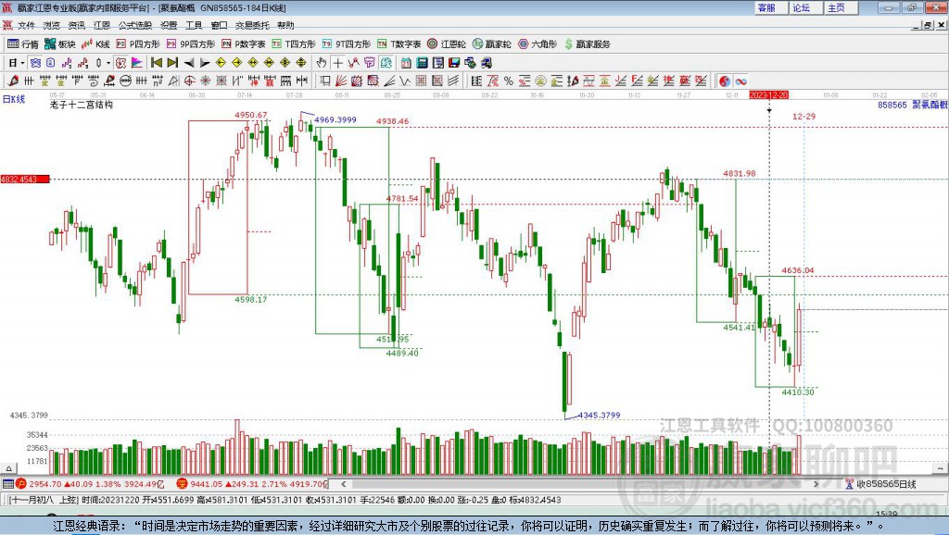Click the horizontal scrollbar left arrow
949x535 pixels.
click(x=344, y=483)
